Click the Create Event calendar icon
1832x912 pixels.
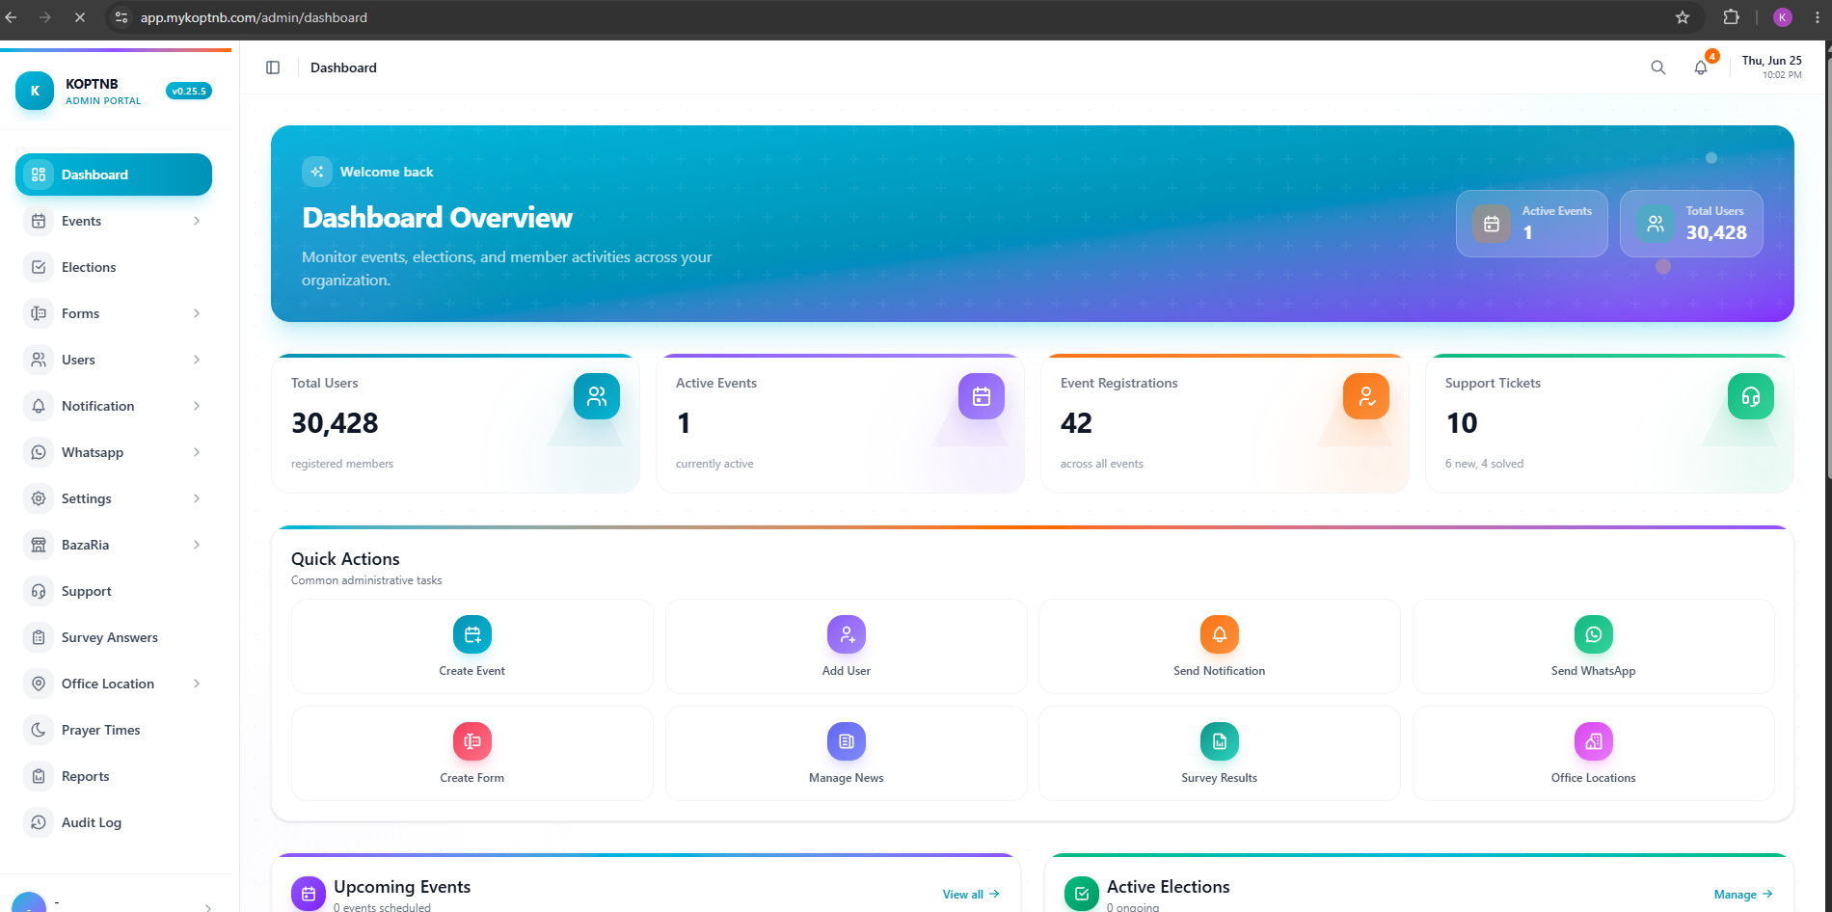coord(472,634)
